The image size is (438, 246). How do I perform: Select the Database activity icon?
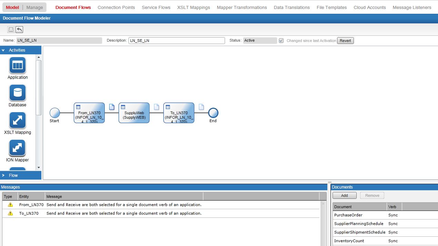coord(17,93)
